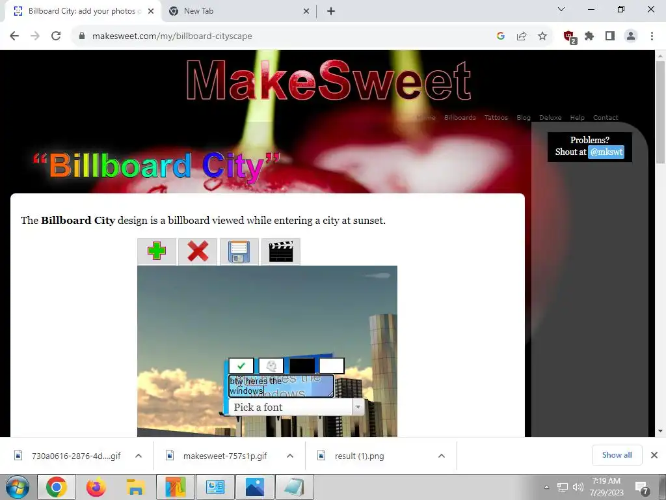This screenshot has height=500, width=666.
Task: Expand options for makesweet-757s1p.gif download
Action: (290, 456)
